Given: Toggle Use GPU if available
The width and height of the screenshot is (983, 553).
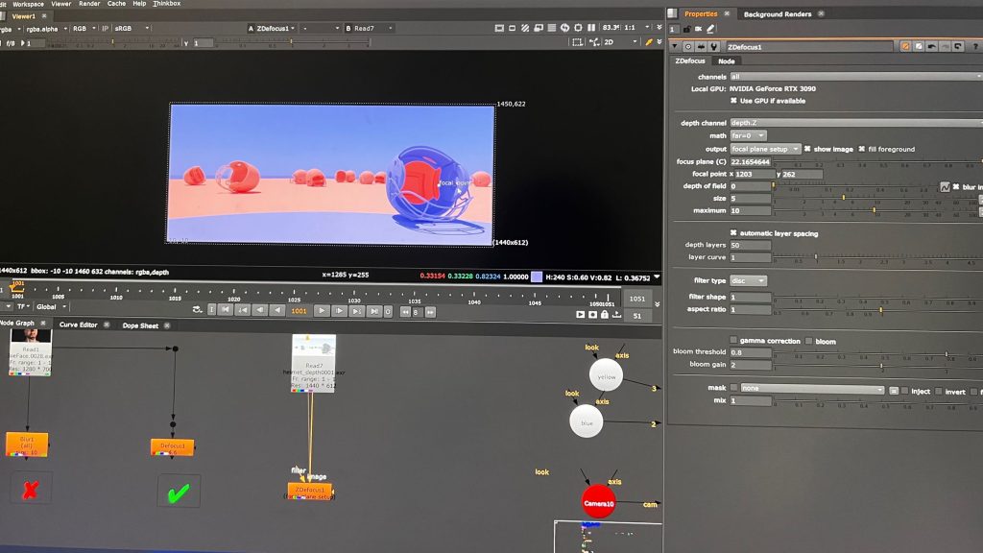Looking at the screenshot, I should point(733,100).
